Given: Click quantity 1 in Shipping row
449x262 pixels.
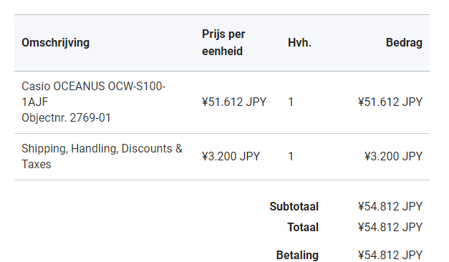Looking at the screenshot, I should [x=291, y=156].
